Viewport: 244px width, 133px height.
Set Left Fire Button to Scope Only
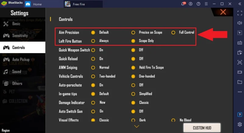pos(133,41)
